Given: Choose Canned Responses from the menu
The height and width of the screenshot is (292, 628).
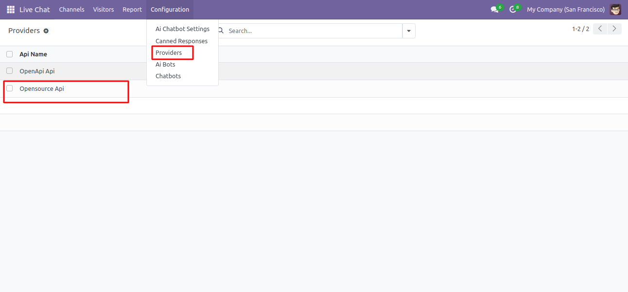Looking at the screenshot, I should tap(181, 41).
